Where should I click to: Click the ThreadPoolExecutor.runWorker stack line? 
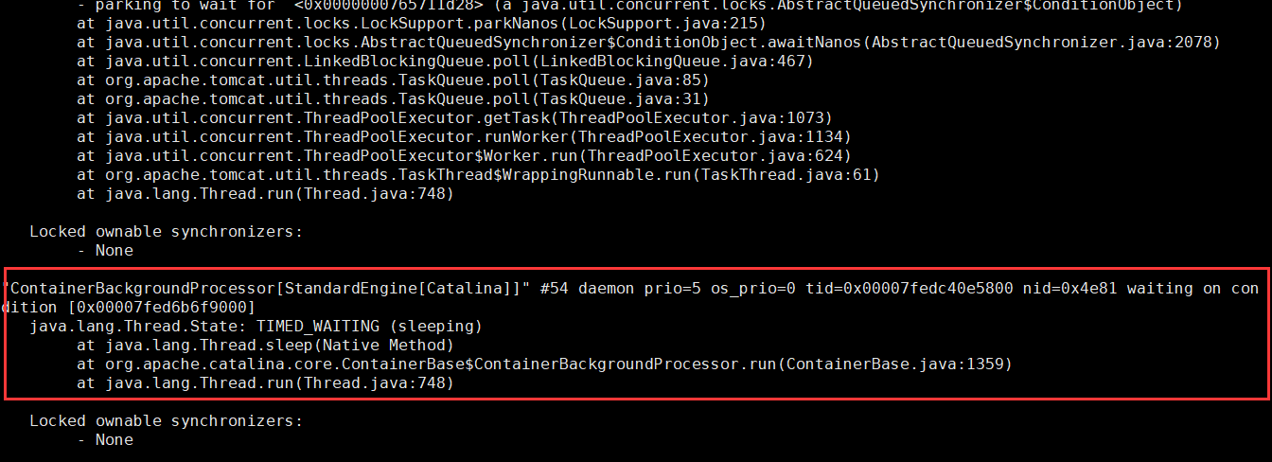point(464,137)
